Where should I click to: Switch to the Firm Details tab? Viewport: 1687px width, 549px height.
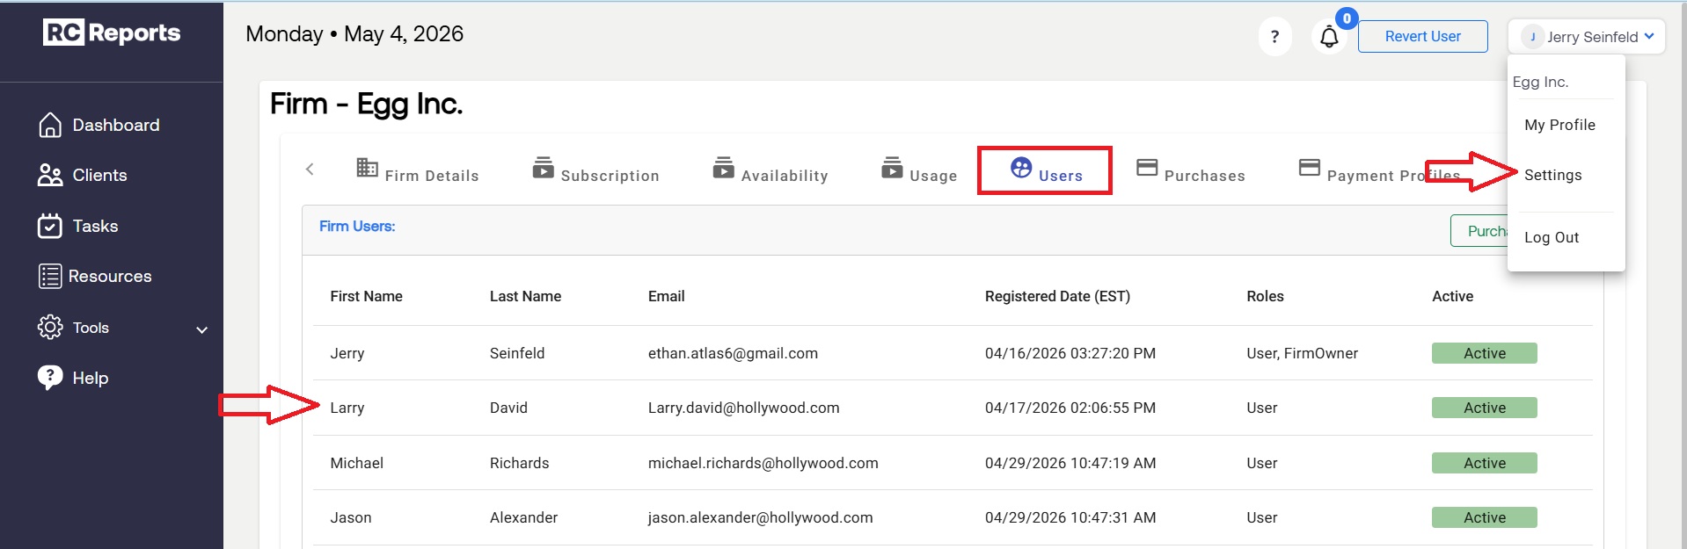click(x=418, y=169)
